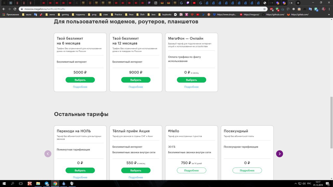Show previous tariffs with the left arrow
This screenshot has width=333, height=187.
pos(48,154)
